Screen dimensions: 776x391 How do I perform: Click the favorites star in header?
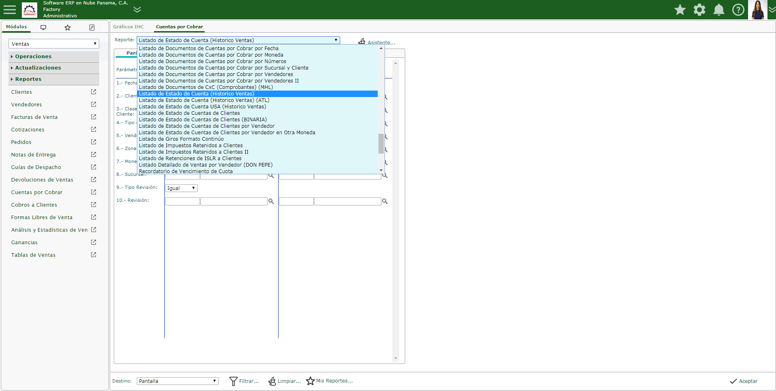coord(680,10)
